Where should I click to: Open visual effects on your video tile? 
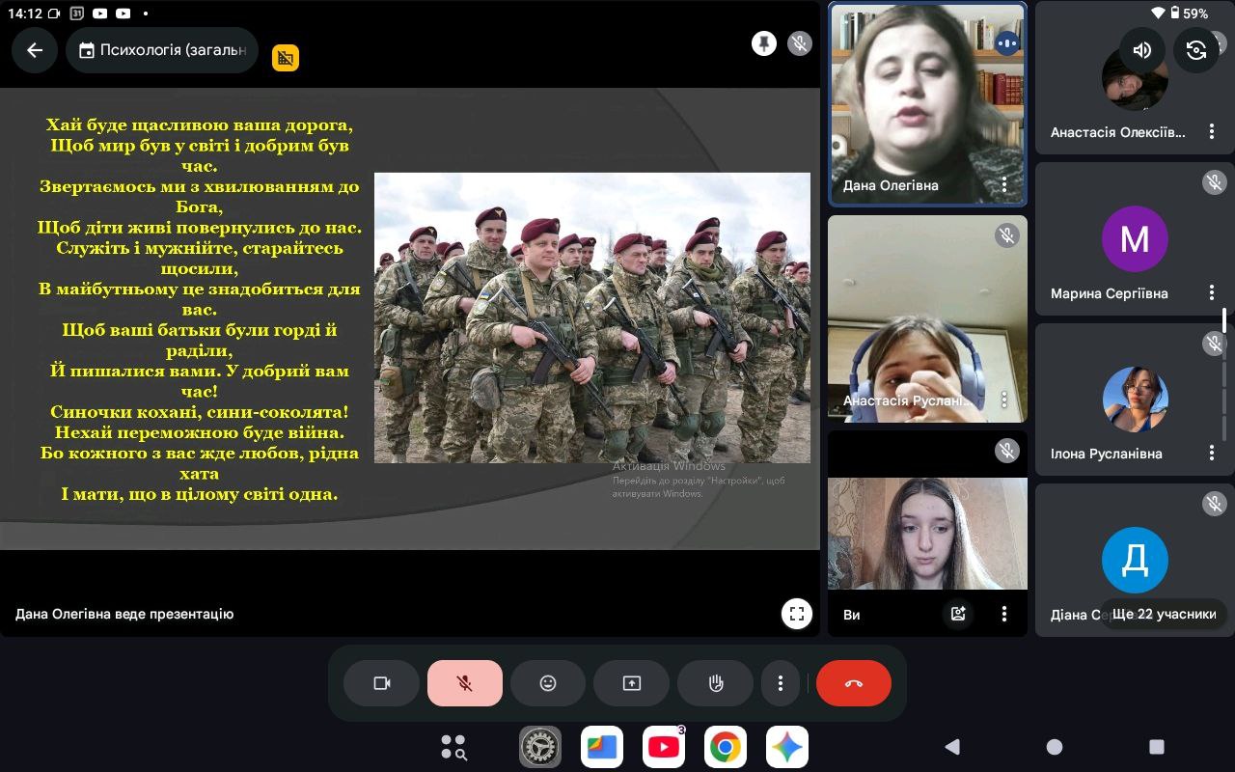click(958, 614)
